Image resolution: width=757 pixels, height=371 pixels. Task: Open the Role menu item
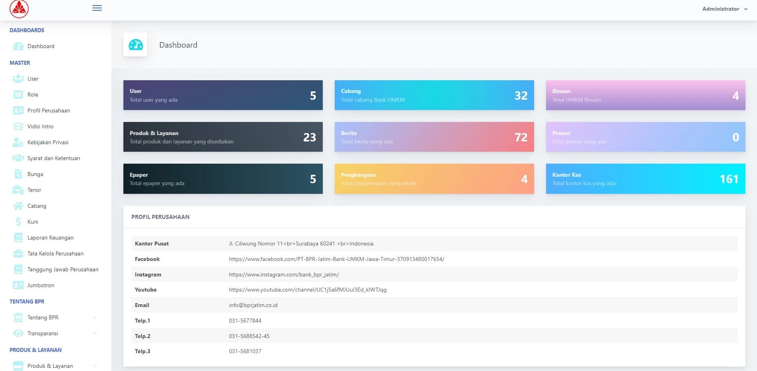point(33,95)
